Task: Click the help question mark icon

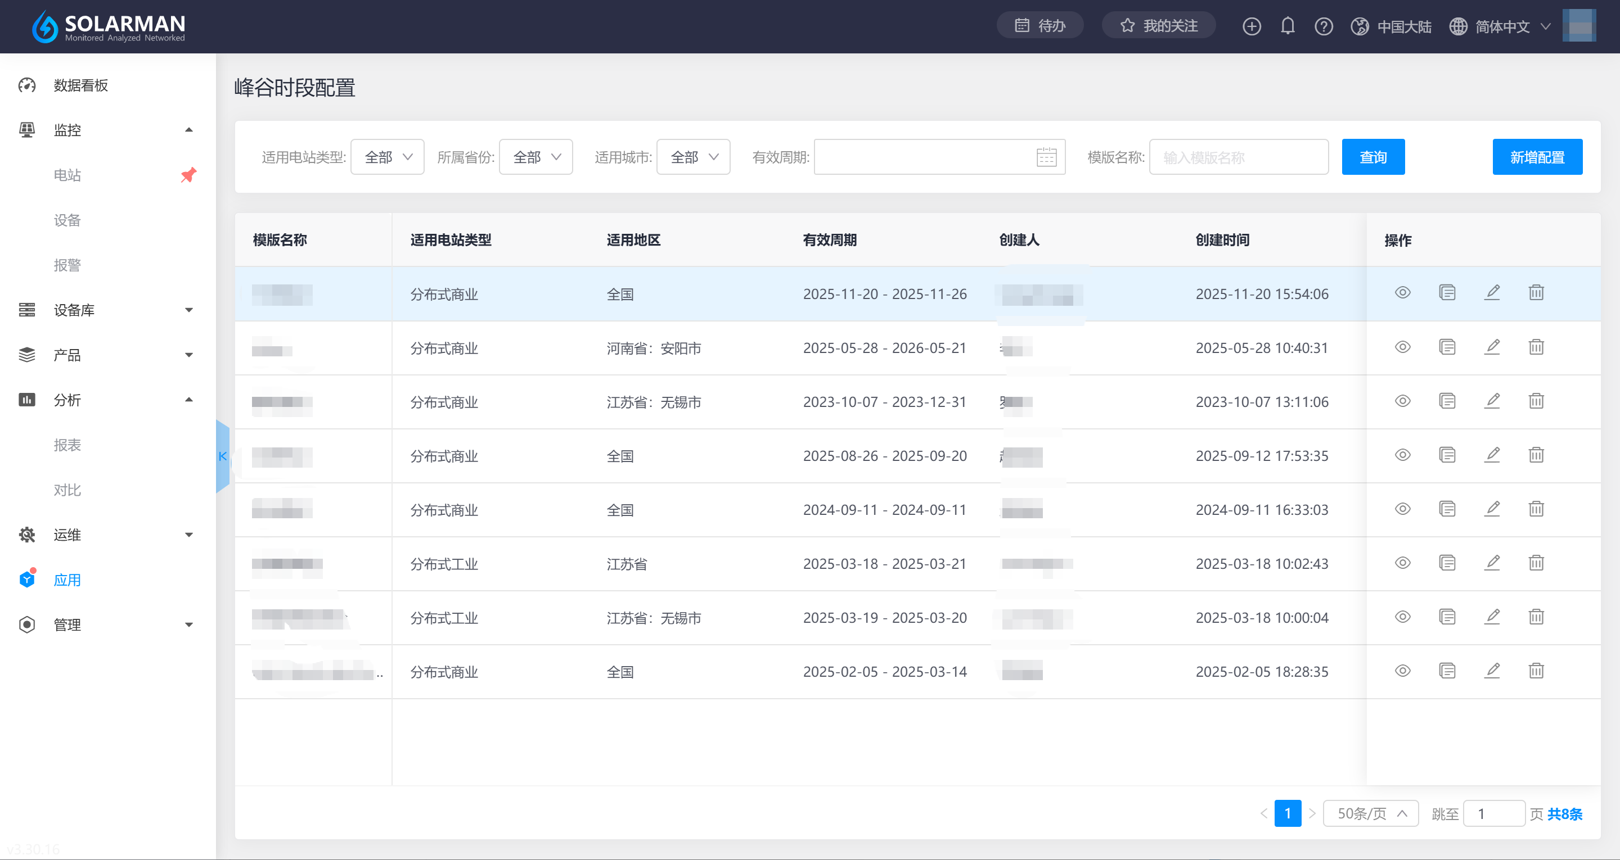Action: pos(1323,26)
